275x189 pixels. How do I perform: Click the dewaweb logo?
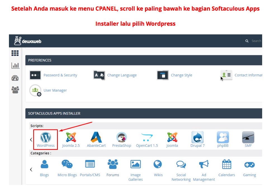click(28, 41)
